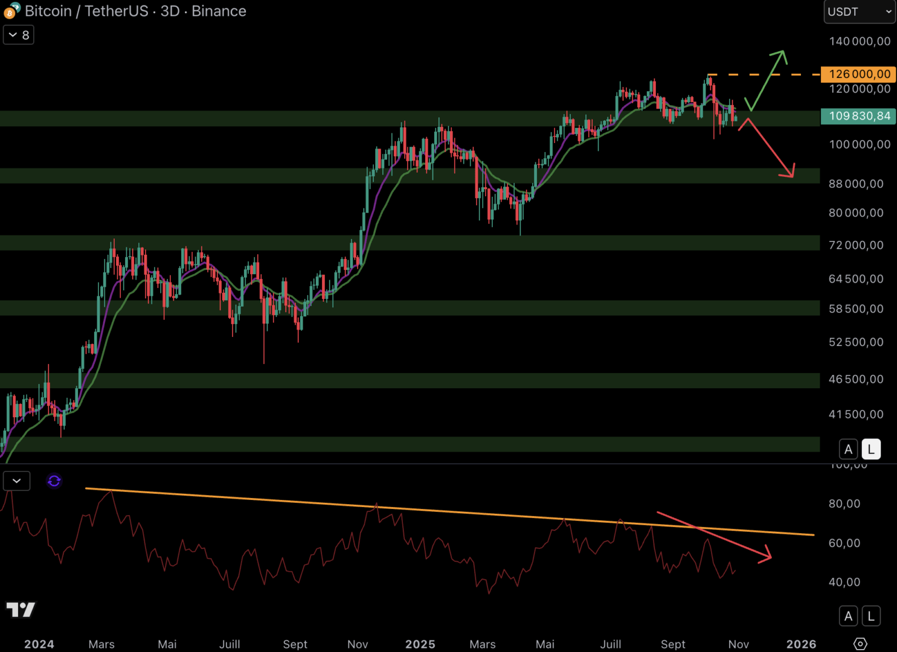Click the 109 830,84 current price label
897x652 pixels.
[x=858, y=116]
